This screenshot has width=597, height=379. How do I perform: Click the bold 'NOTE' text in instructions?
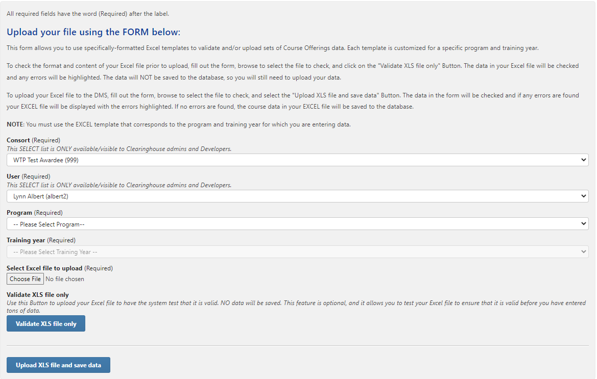pyautogui.click(x=15, y=124)
